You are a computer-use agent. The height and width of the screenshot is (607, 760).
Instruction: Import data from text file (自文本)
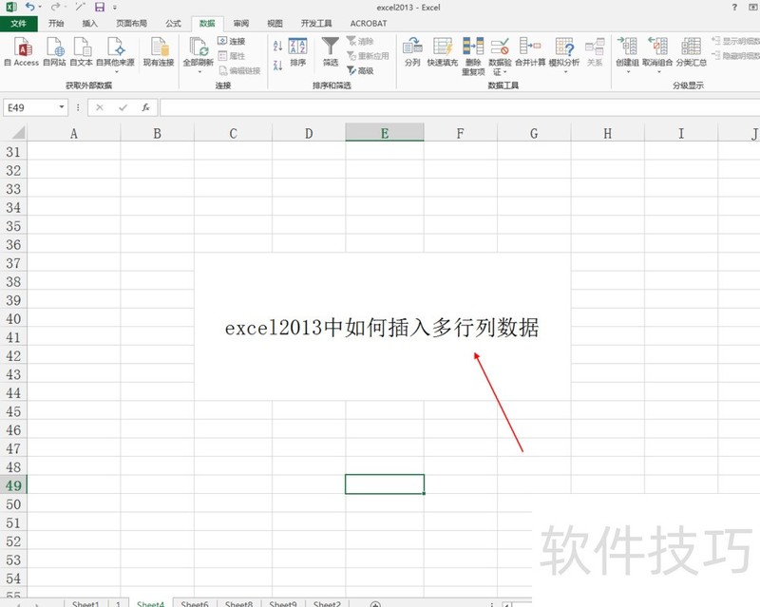tap(82, 51)
